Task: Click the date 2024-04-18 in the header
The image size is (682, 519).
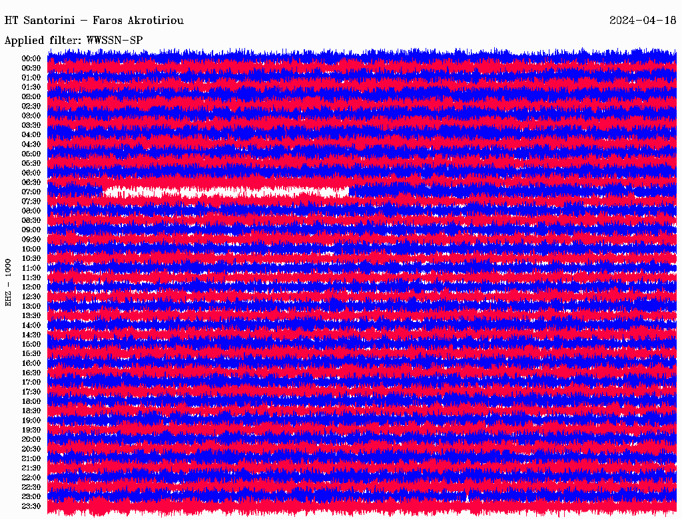Action: 643,21
